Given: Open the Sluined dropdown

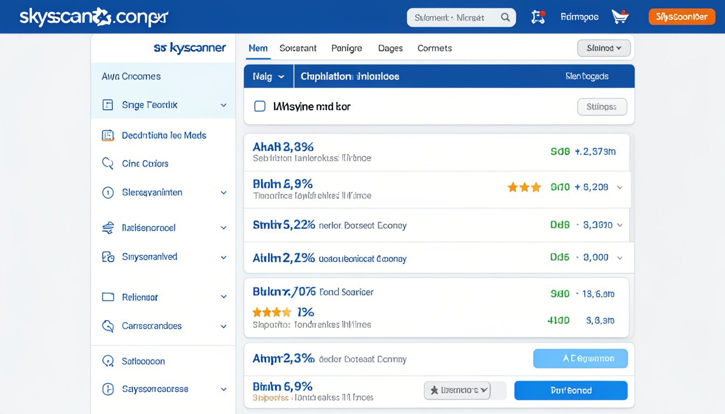Looking at the screenshot, I should tap(604, 48).
